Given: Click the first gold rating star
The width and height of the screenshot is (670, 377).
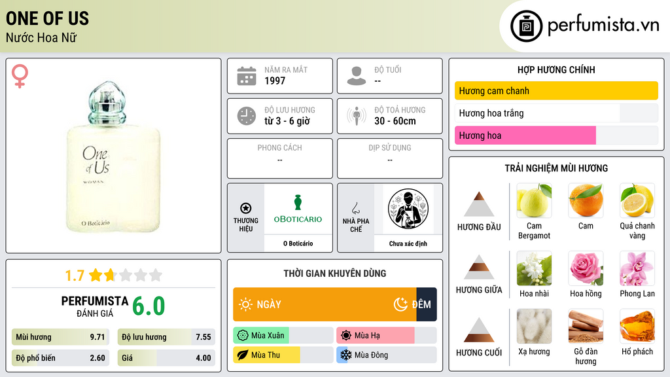Looking at the screenshot, I should [96, 275].
